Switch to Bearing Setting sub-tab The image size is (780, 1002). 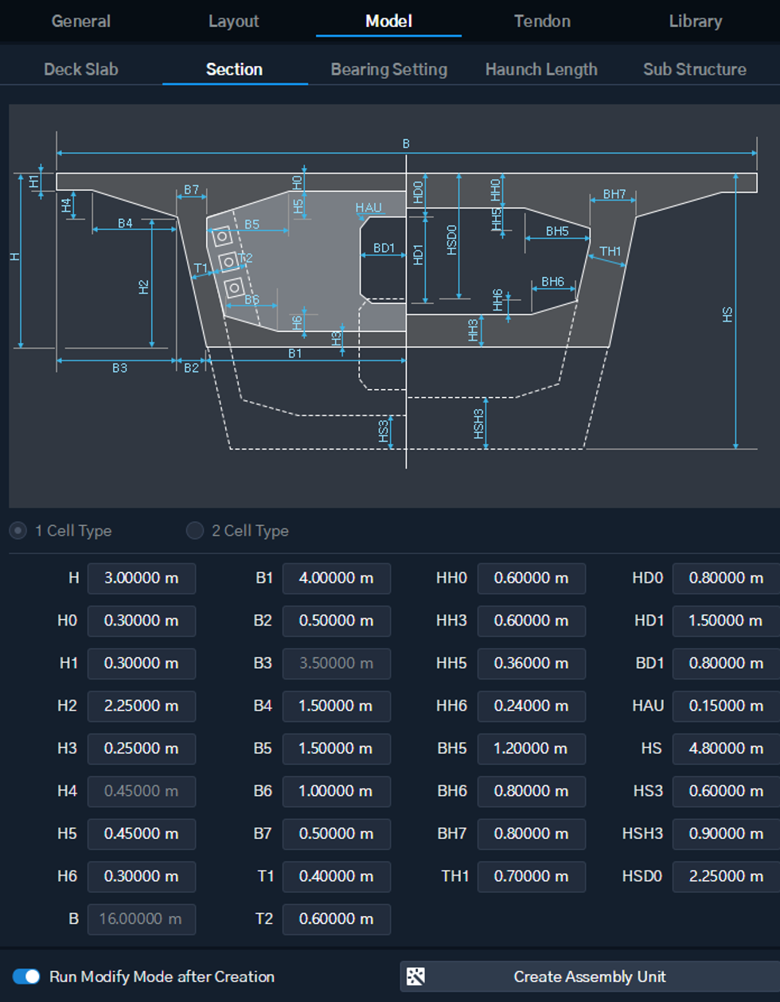point(389,69)
